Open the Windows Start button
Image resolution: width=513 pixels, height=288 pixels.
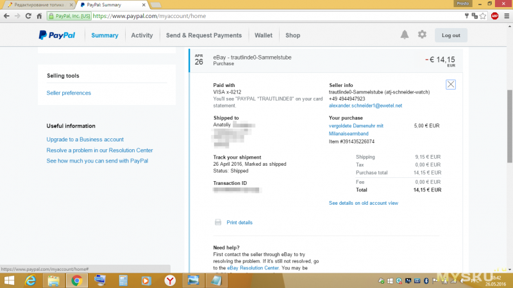9,280
